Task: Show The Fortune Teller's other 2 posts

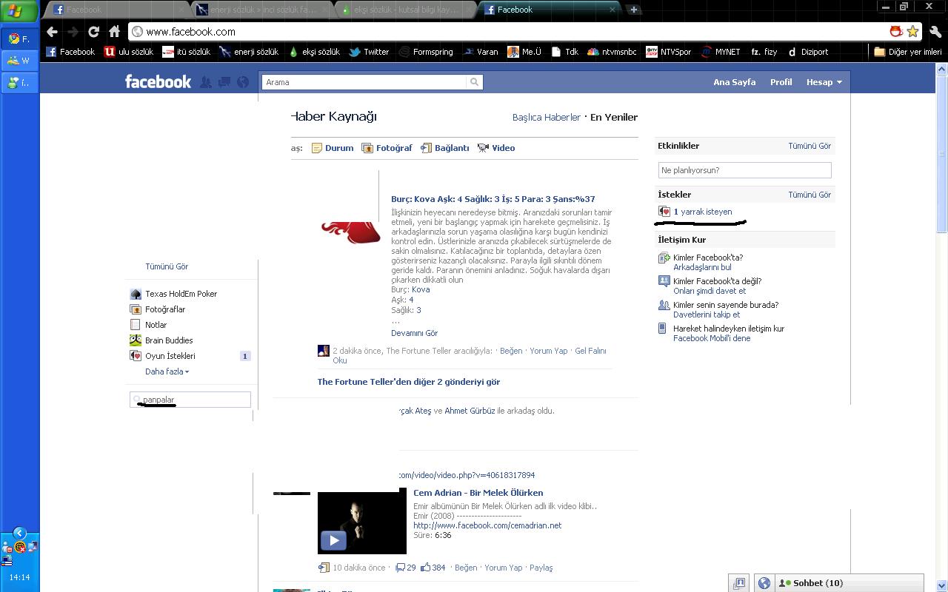Action: pyautogui.click(x=409, y=382)
